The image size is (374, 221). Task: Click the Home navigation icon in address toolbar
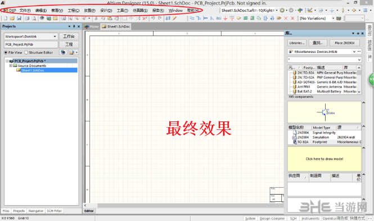click(300, 10)
